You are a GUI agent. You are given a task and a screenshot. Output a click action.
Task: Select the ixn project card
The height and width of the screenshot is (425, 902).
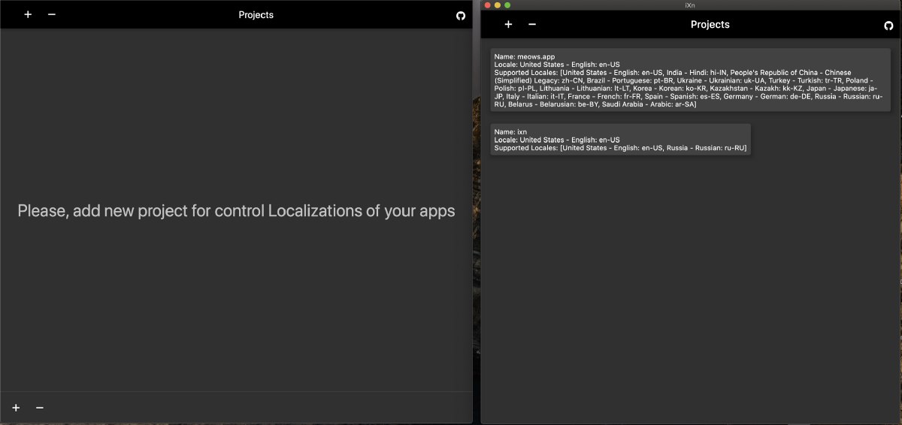pos(620,139)
